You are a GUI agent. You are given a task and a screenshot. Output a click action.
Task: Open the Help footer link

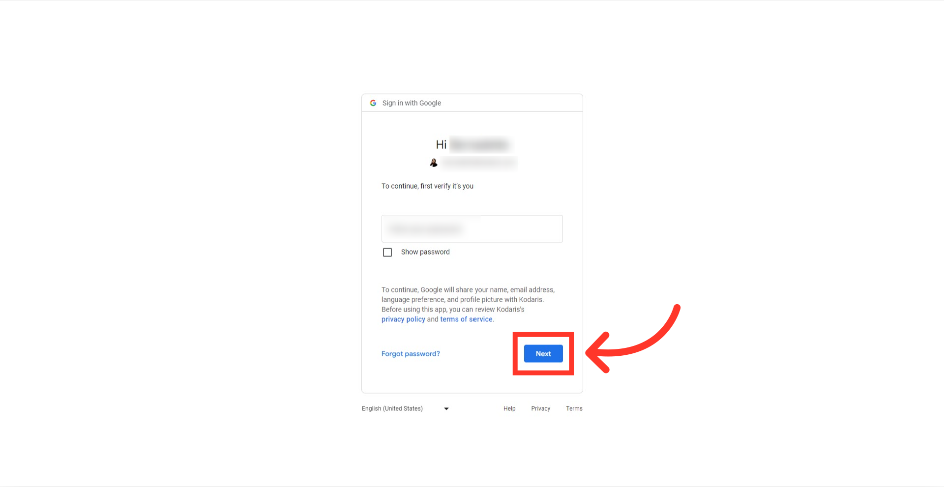509,408
